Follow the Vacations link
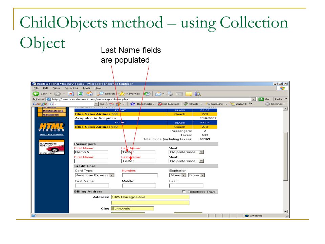The image size is (325, 244). (51, 115)
